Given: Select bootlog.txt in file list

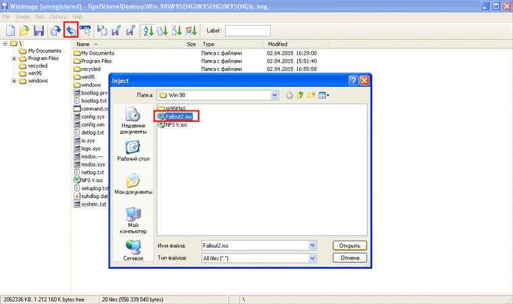Looking at the screenshot, I should point(90,100).
